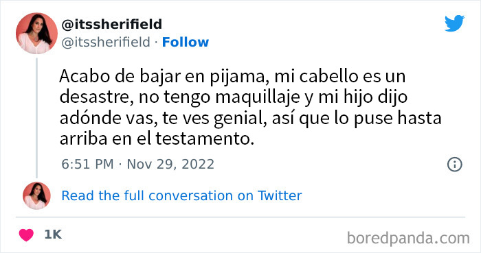Click the vertical gray thread line
This screenshot has height=253, width=481.
pyautogui.click(x=36, y=118)
